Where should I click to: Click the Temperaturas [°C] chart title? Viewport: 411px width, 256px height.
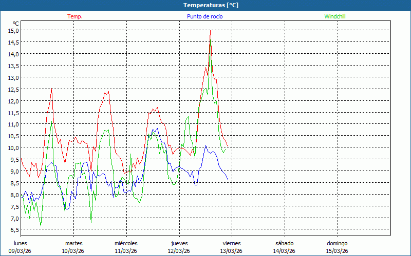211,5
